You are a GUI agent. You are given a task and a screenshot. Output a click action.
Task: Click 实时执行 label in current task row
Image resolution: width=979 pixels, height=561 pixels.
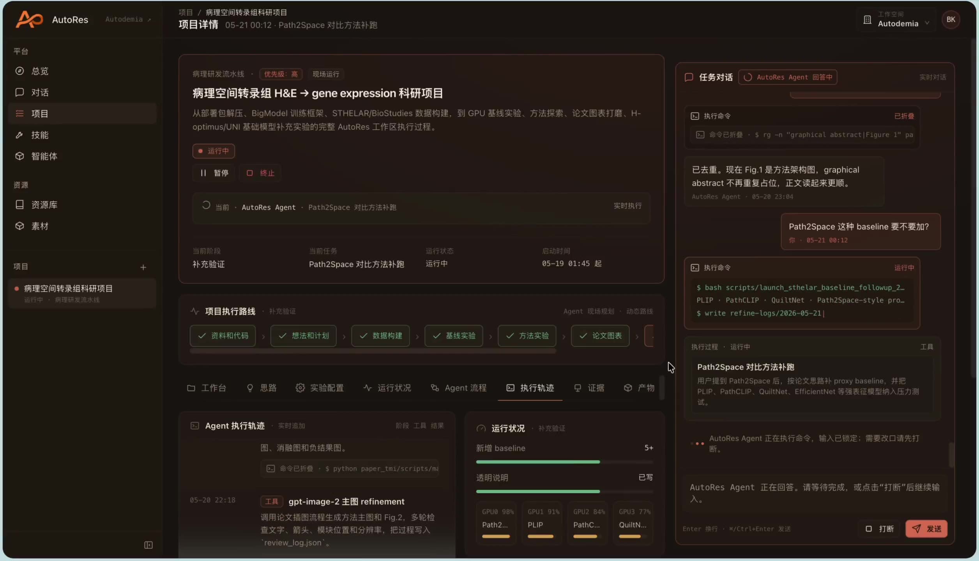(x=627, y=206)
